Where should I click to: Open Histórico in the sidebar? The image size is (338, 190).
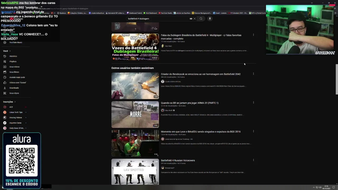click(x=13, y=56)
